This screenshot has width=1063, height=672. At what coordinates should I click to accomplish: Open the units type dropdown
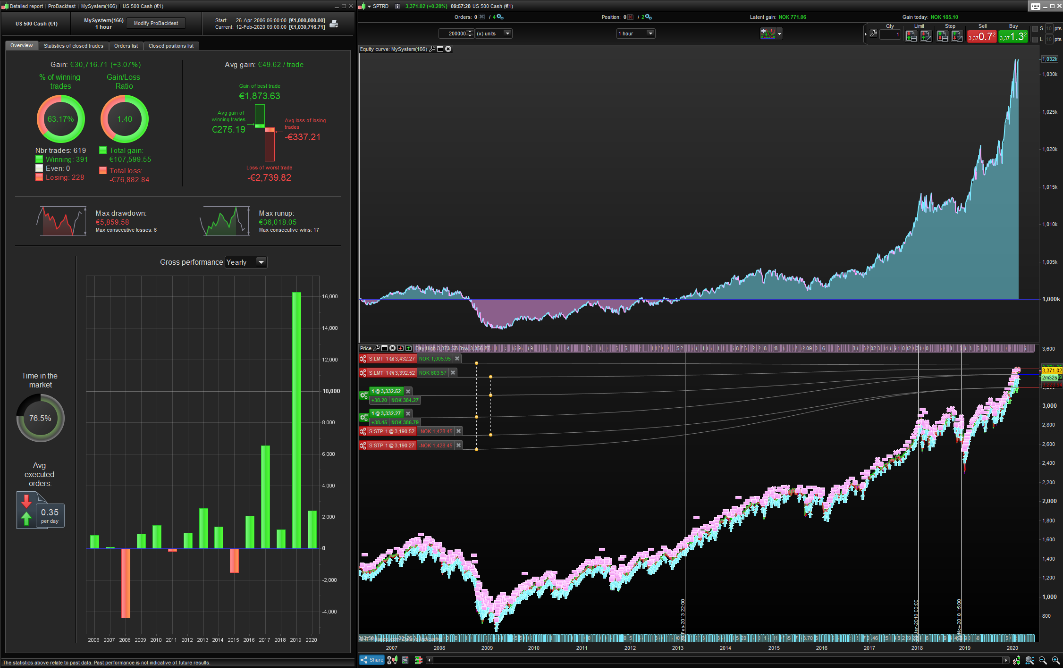507,34
